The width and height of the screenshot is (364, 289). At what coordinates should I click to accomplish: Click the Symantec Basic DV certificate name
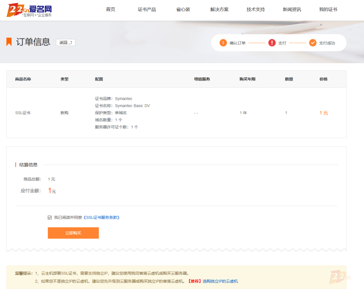tap(132, 106)
